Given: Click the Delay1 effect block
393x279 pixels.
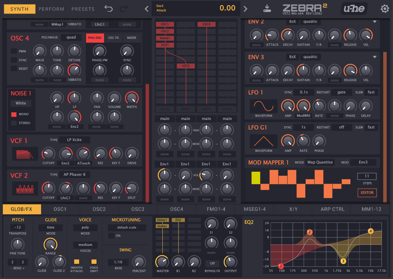Looking at the screenshot, I should 162,220.
